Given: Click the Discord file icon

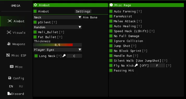Looking at the screenshot, I should point(9,94).
